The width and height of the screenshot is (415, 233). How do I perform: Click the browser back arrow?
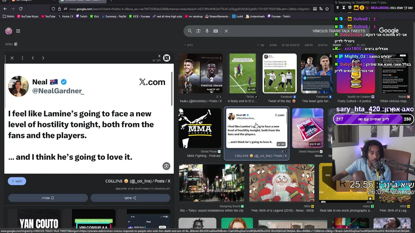[x=5, y=9]
